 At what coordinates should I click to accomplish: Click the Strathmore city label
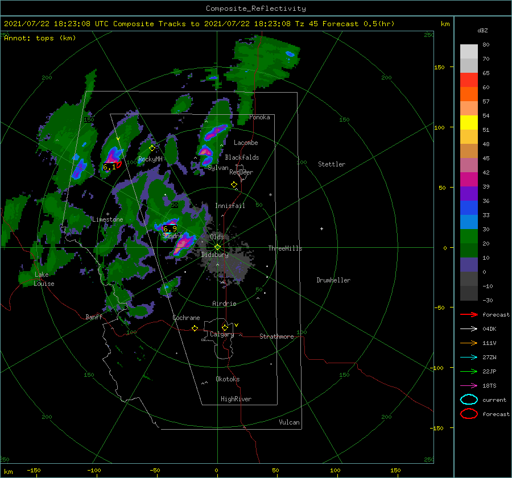(x=276, y=336)
